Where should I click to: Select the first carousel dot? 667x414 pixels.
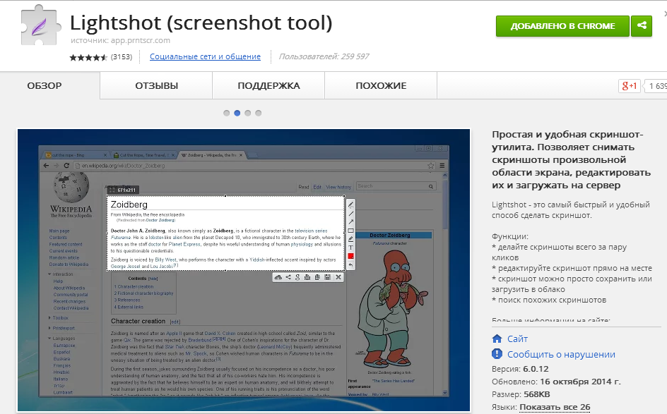coord(226,113)
